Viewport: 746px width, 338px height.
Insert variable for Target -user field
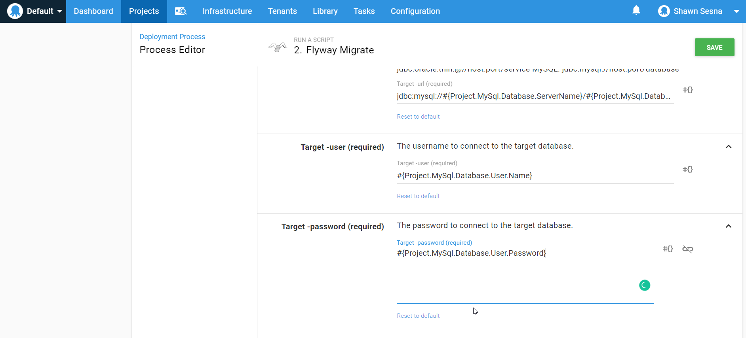point(687,170)
